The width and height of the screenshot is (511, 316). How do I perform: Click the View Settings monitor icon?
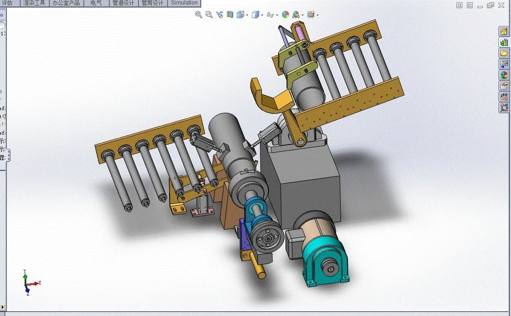coord(311,15)
